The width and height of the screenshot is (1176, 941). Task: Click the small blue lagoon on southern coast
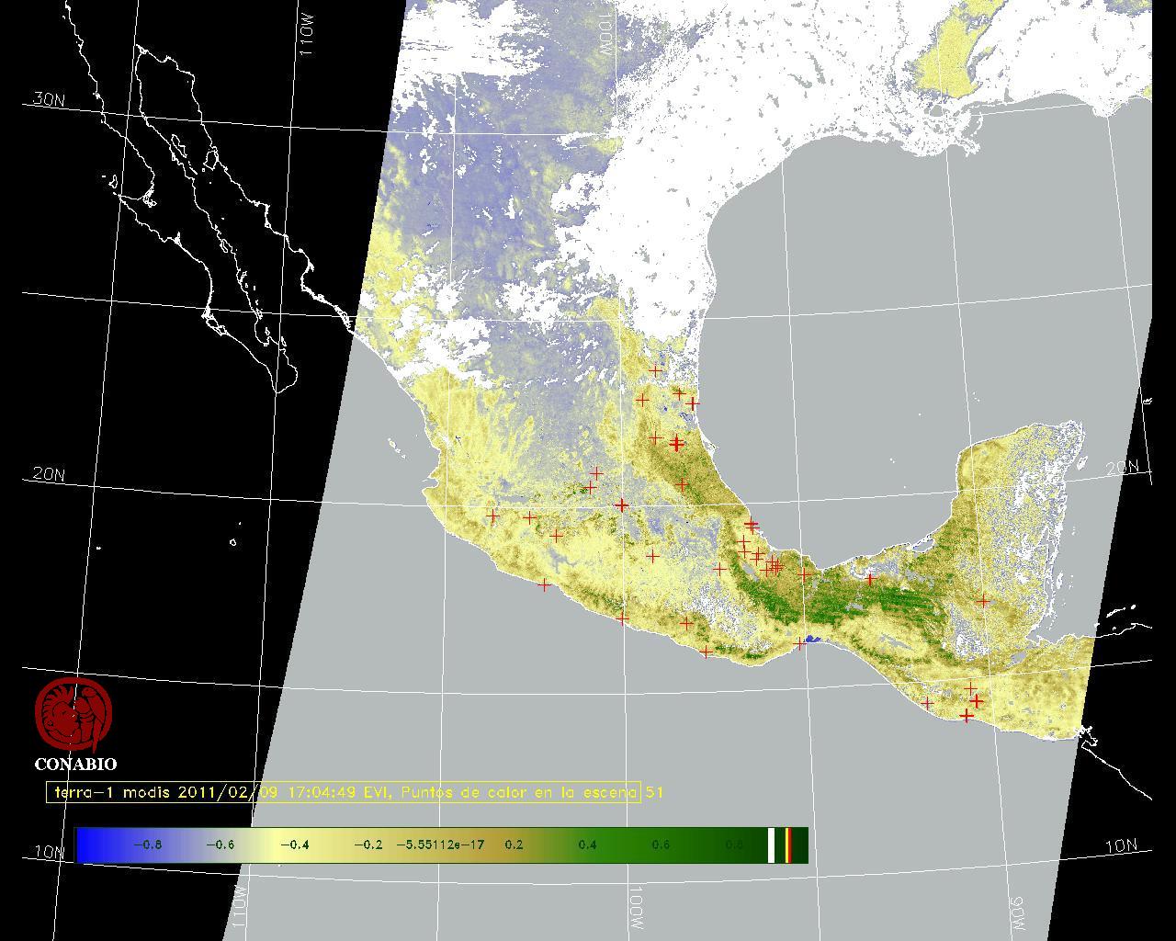click(812, 640)
